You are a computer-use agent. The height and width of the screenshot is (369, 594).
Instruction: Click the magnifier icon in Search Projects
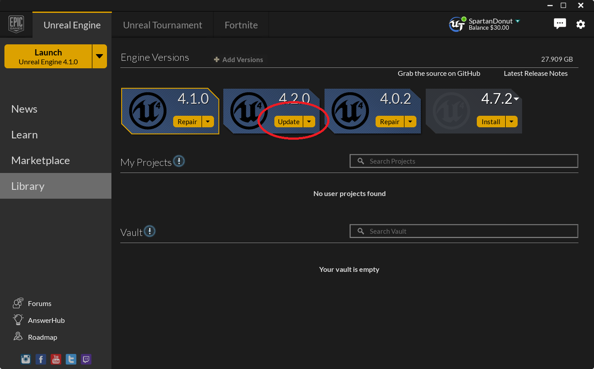tap(361, 161)
